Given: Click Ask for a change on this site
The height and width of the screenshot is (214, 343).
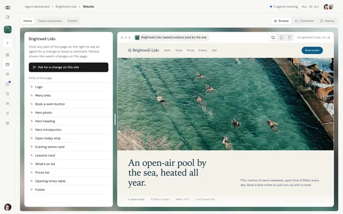Looking at the screenshot, I should click(69, 67).
